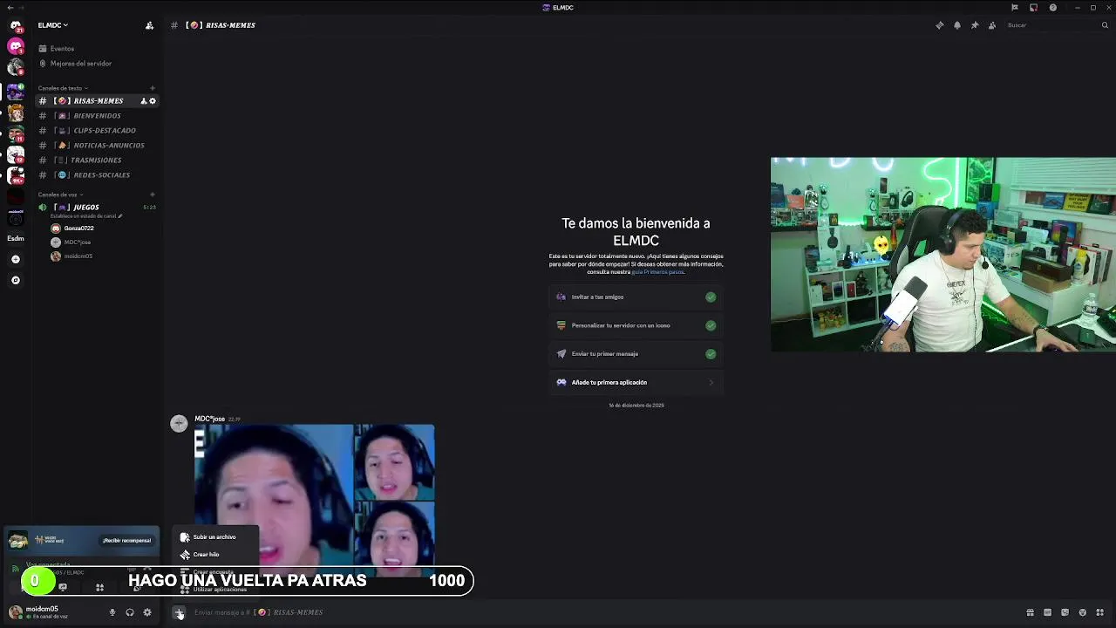Toggle deafen headphones in user panel
This screenshot has height=628, width=1116.
tap(130, 612)
